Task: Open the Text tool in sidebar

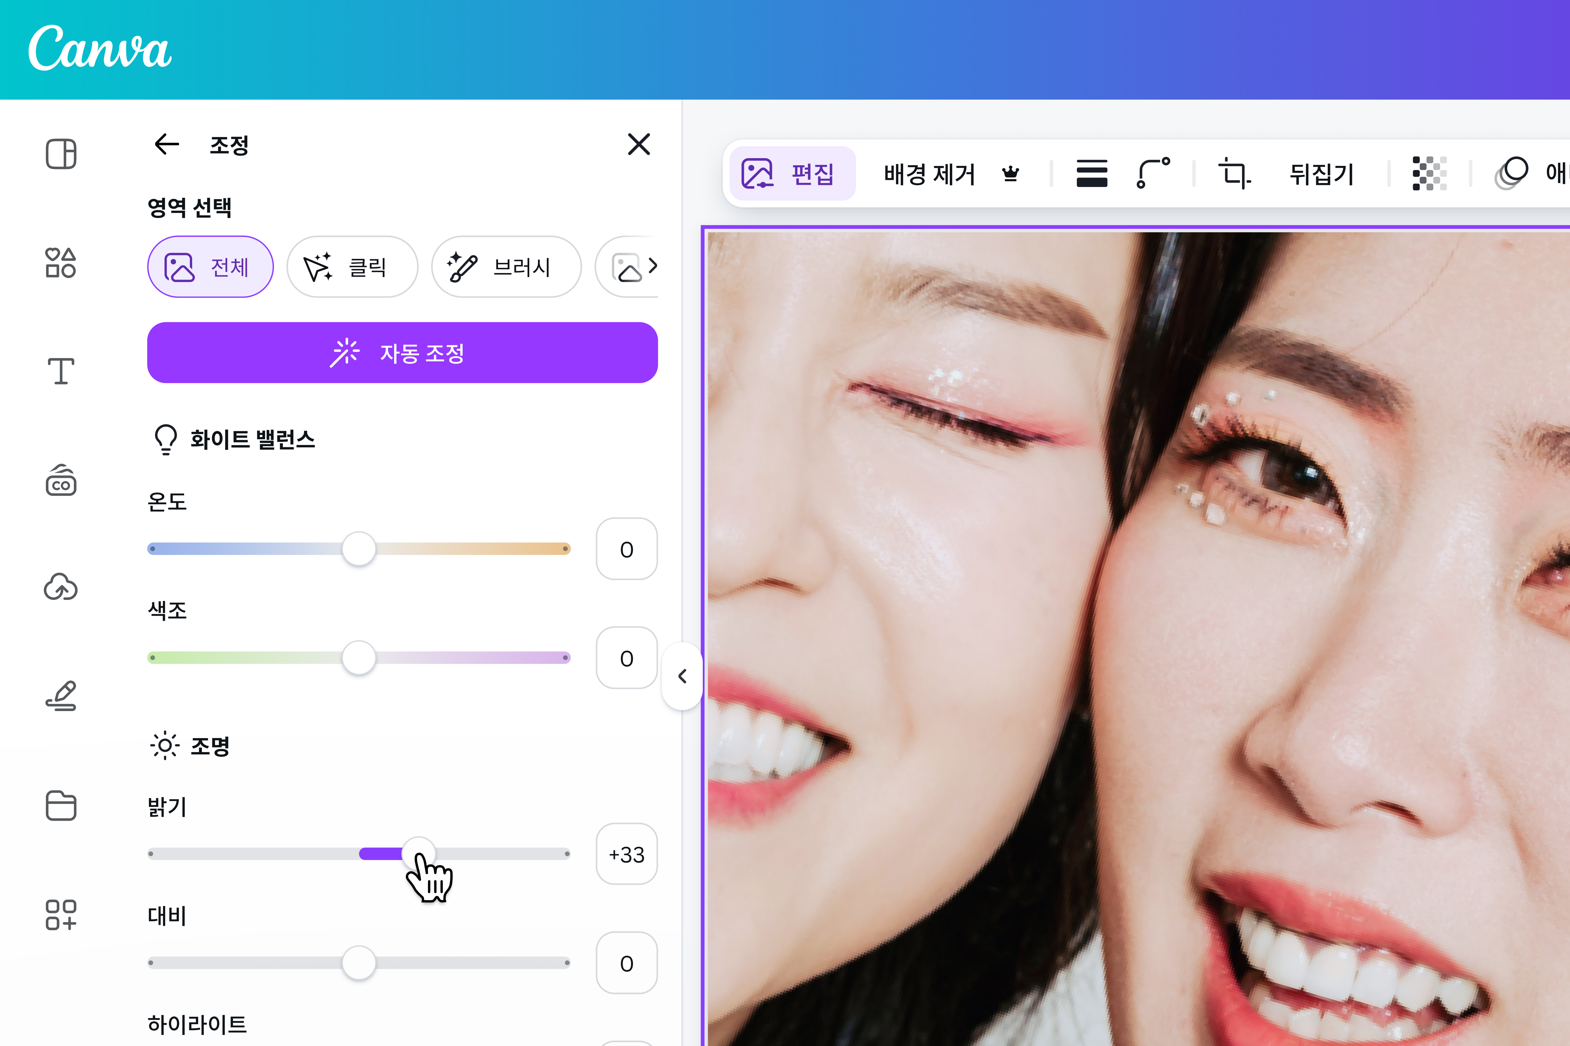Action: (x=61, y=371)
